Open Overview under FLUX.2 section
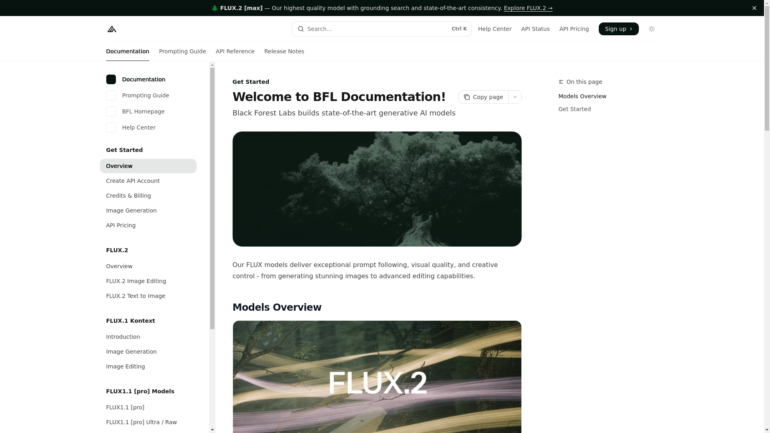Viewport: 770px width, 433px height. pyautogui.click(x=148, y=266)
